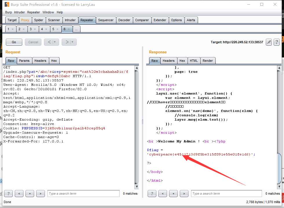Open the Intruder menu
The image size is (284, 208).
(20, 12)
